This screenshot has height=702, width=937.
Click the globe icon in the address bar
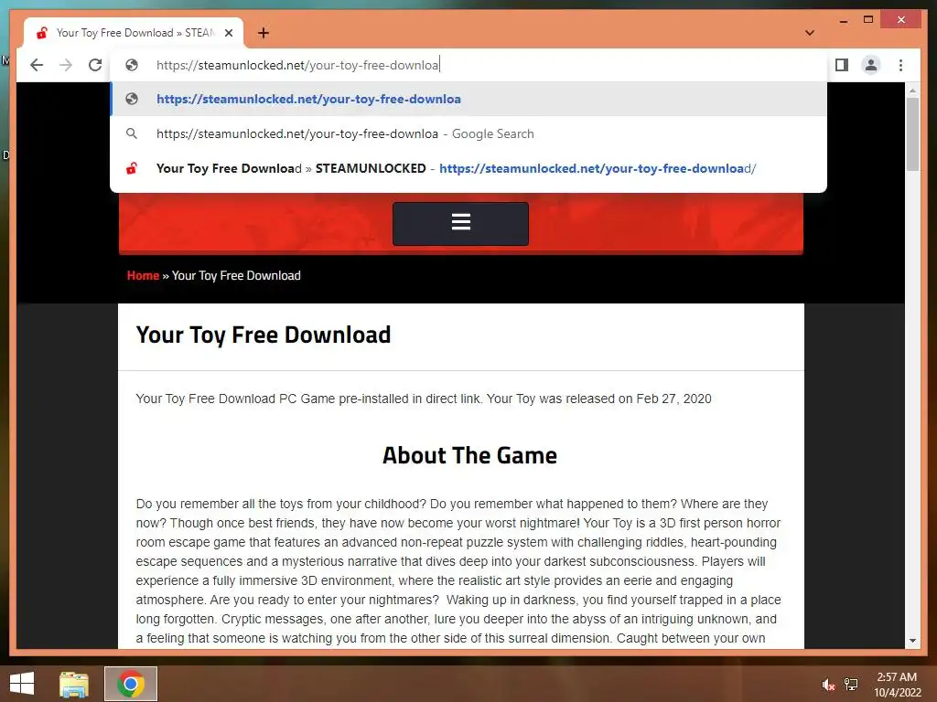coord(132,65)
